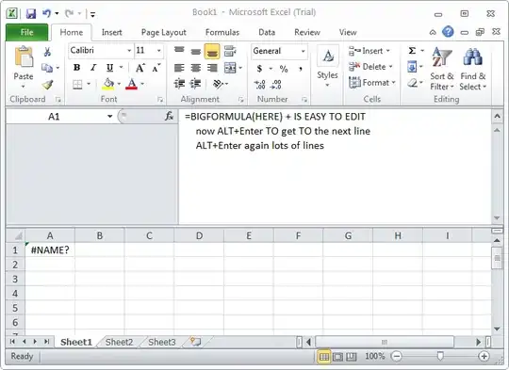This screenshot has height=370, width=509.
Task: Click the Increase Indent icon
Action: [x=195, y=84]
